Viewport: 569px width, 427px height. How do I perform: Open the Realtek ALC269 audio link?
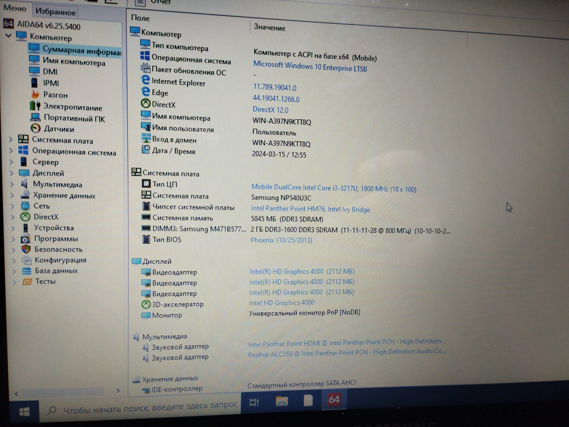click(347, 353)
